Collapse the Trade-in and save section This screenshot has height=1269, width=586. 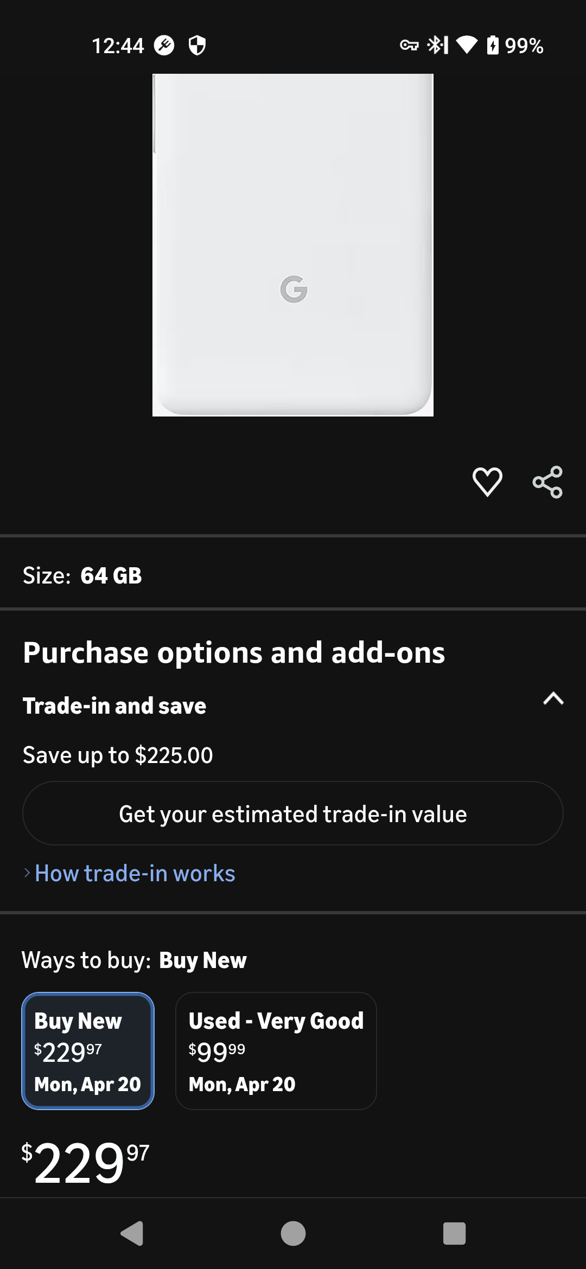tap(553, 698)
